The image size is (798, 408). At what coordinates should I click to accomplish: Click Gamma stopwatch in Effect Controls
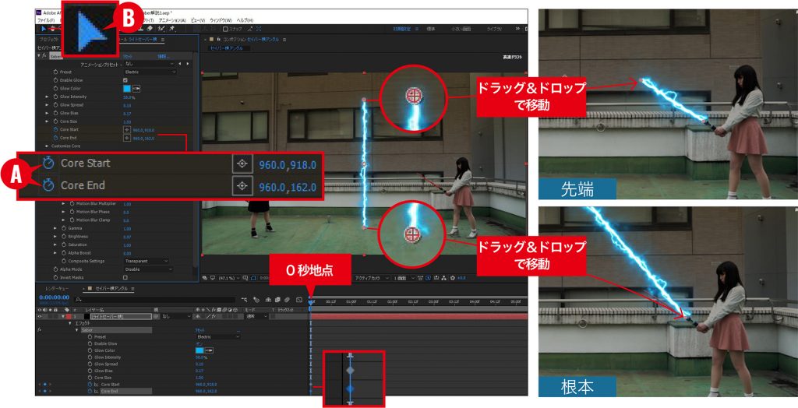[x=64, y=228]
